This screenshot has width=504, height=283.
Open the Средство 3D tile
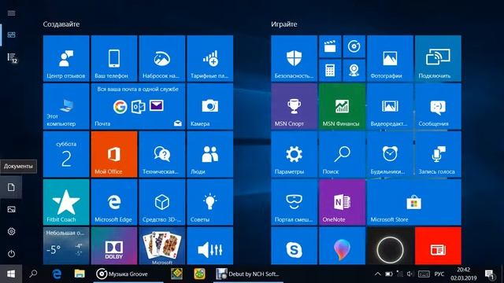(162, 202)
